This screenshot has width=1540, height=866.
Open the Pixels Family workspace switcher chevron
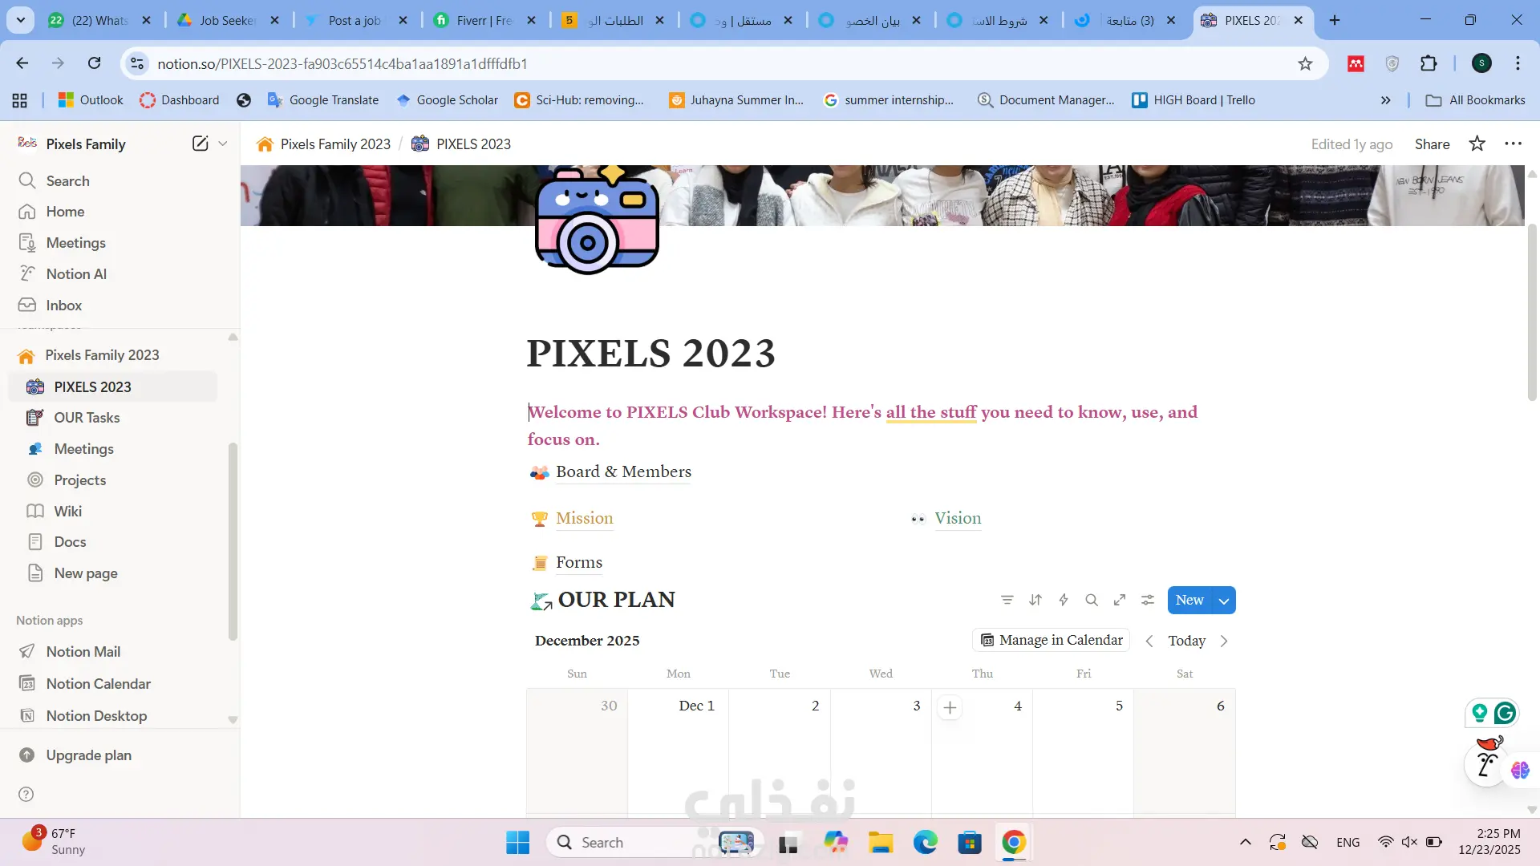click(x=223, y=144)
